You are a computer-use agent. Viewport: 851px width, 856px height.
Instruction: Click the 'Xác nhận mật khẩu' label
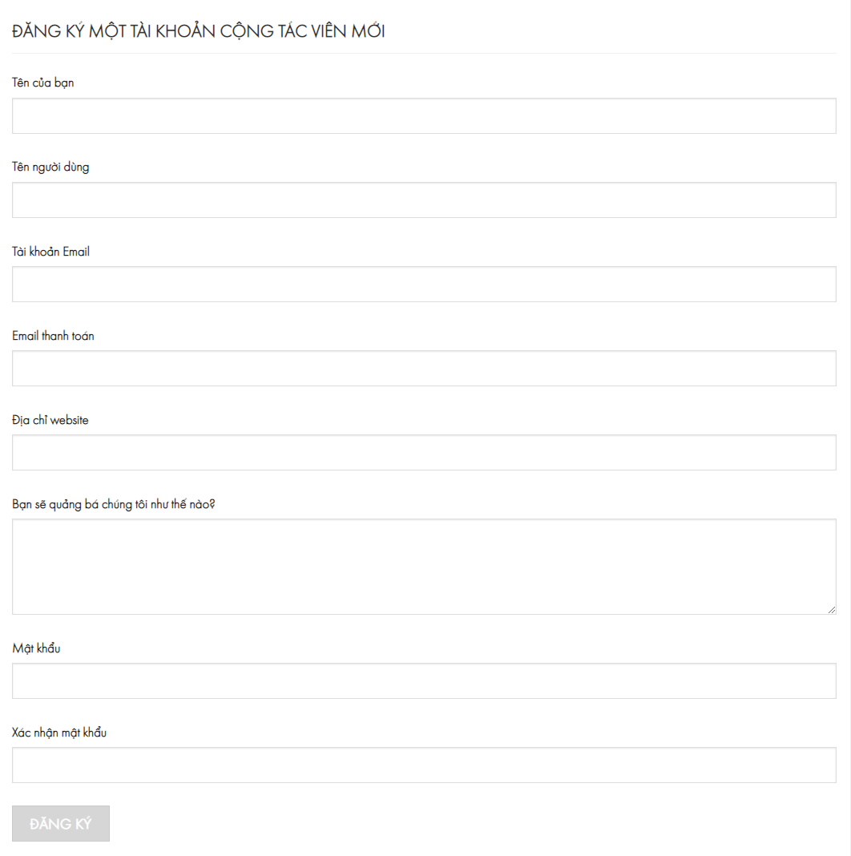pyautogui.click(x=59, y=733)
